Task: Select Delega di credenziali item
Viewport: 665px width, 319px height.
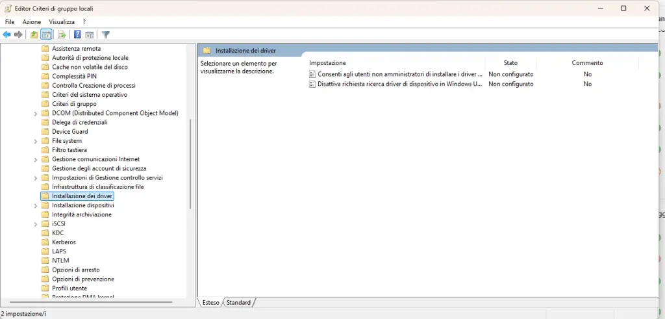Action: (80, 122)
